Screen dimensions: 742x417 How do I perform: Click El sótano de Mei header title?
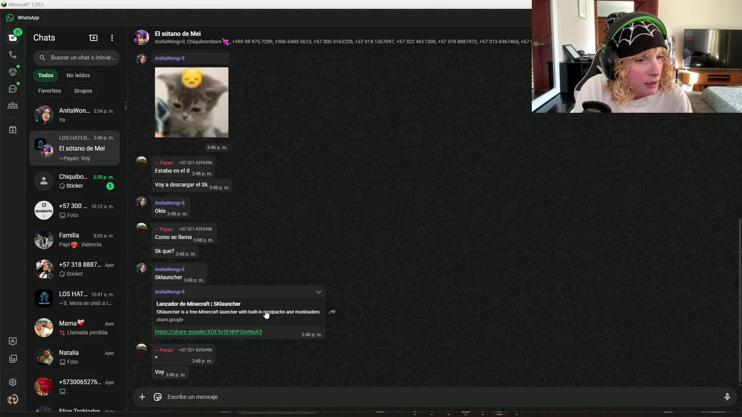[177, 34]
